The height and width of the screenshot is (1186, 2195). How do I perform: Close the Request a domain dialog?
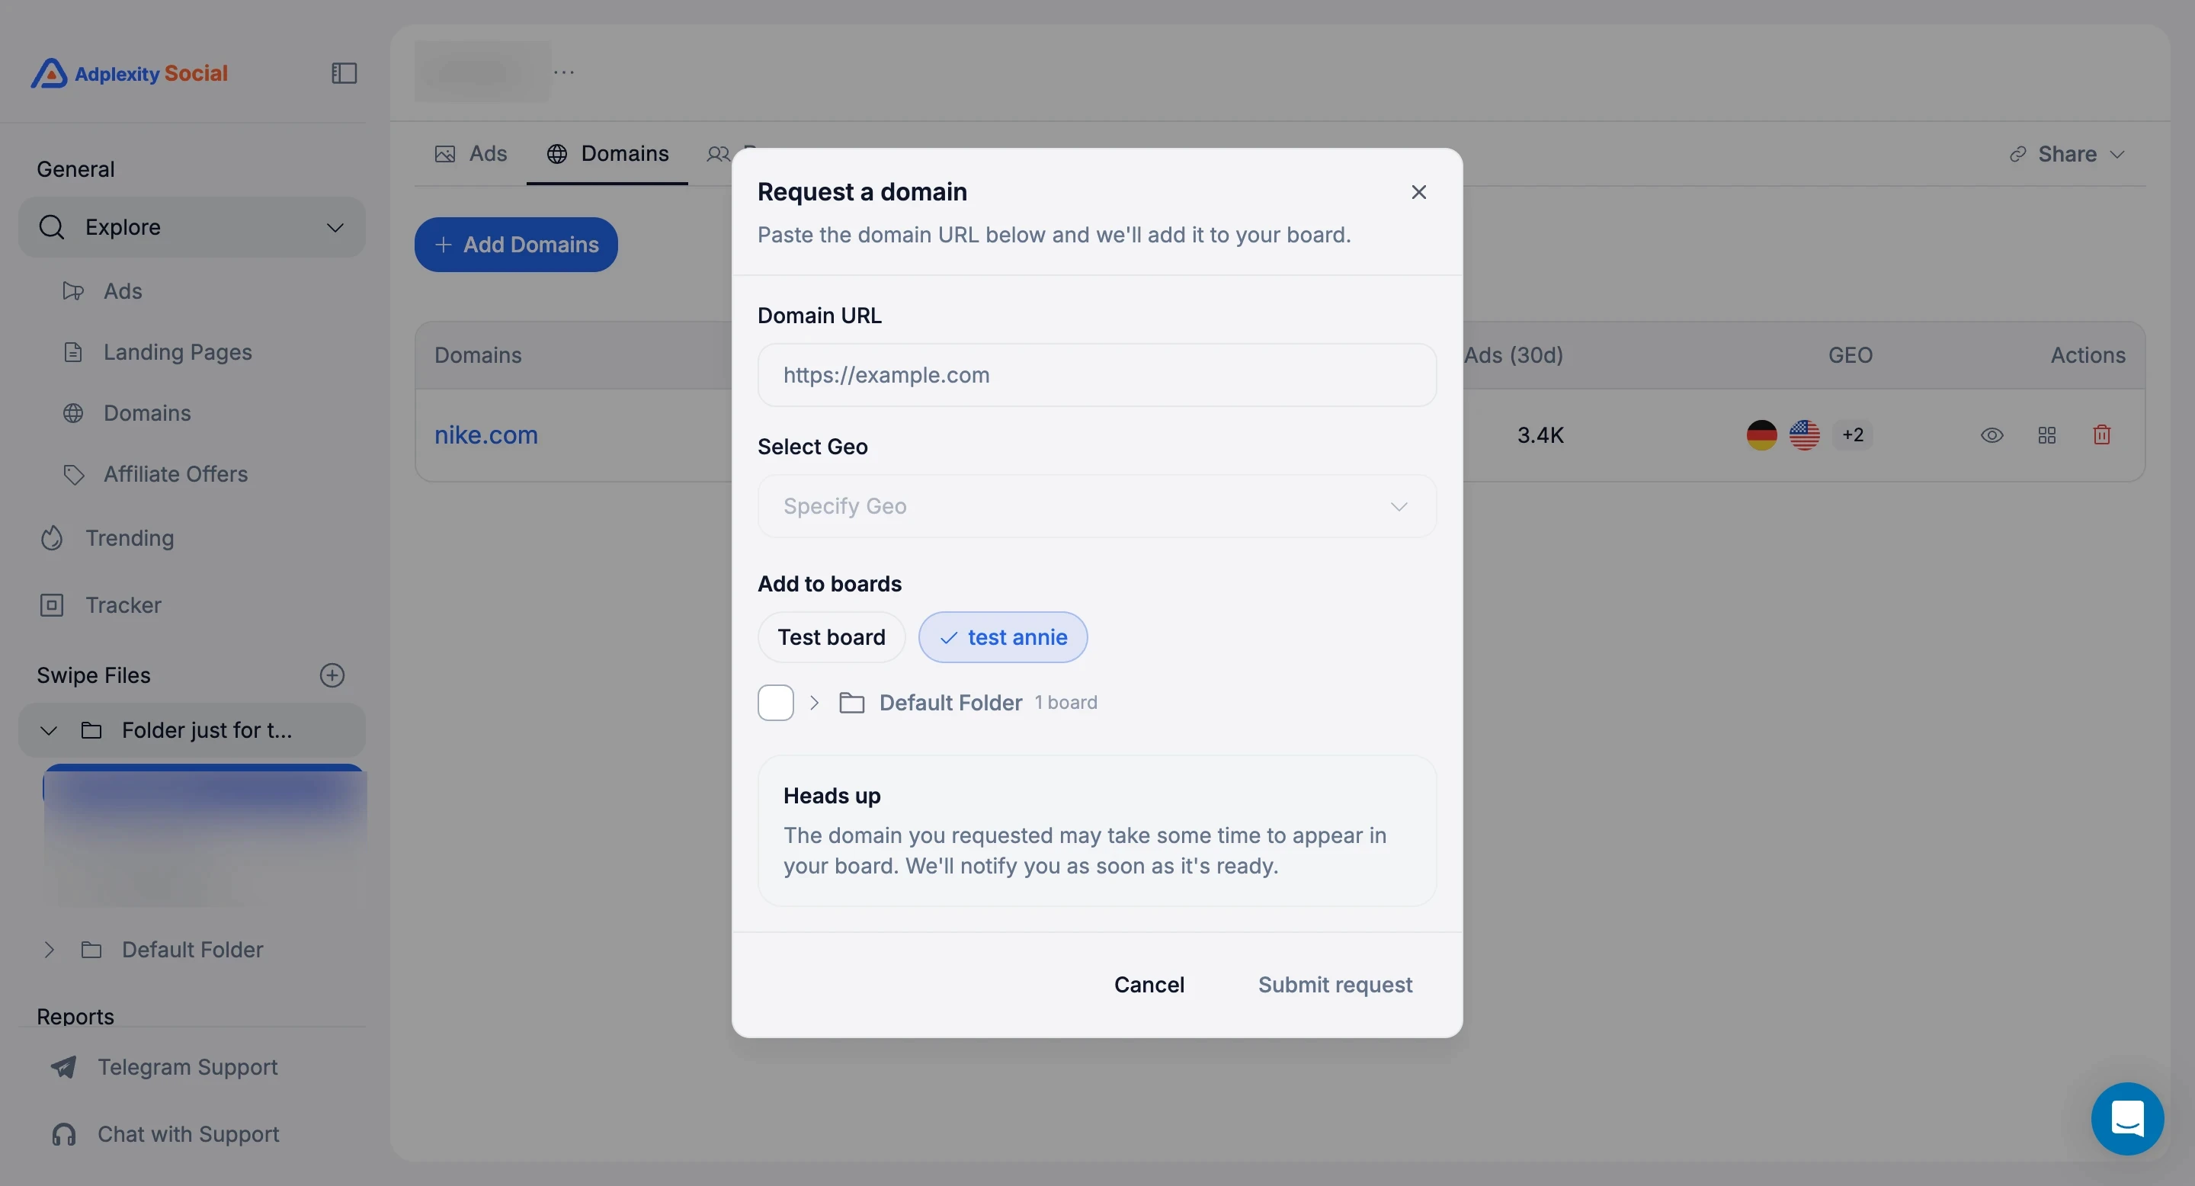coord(1418,192)
